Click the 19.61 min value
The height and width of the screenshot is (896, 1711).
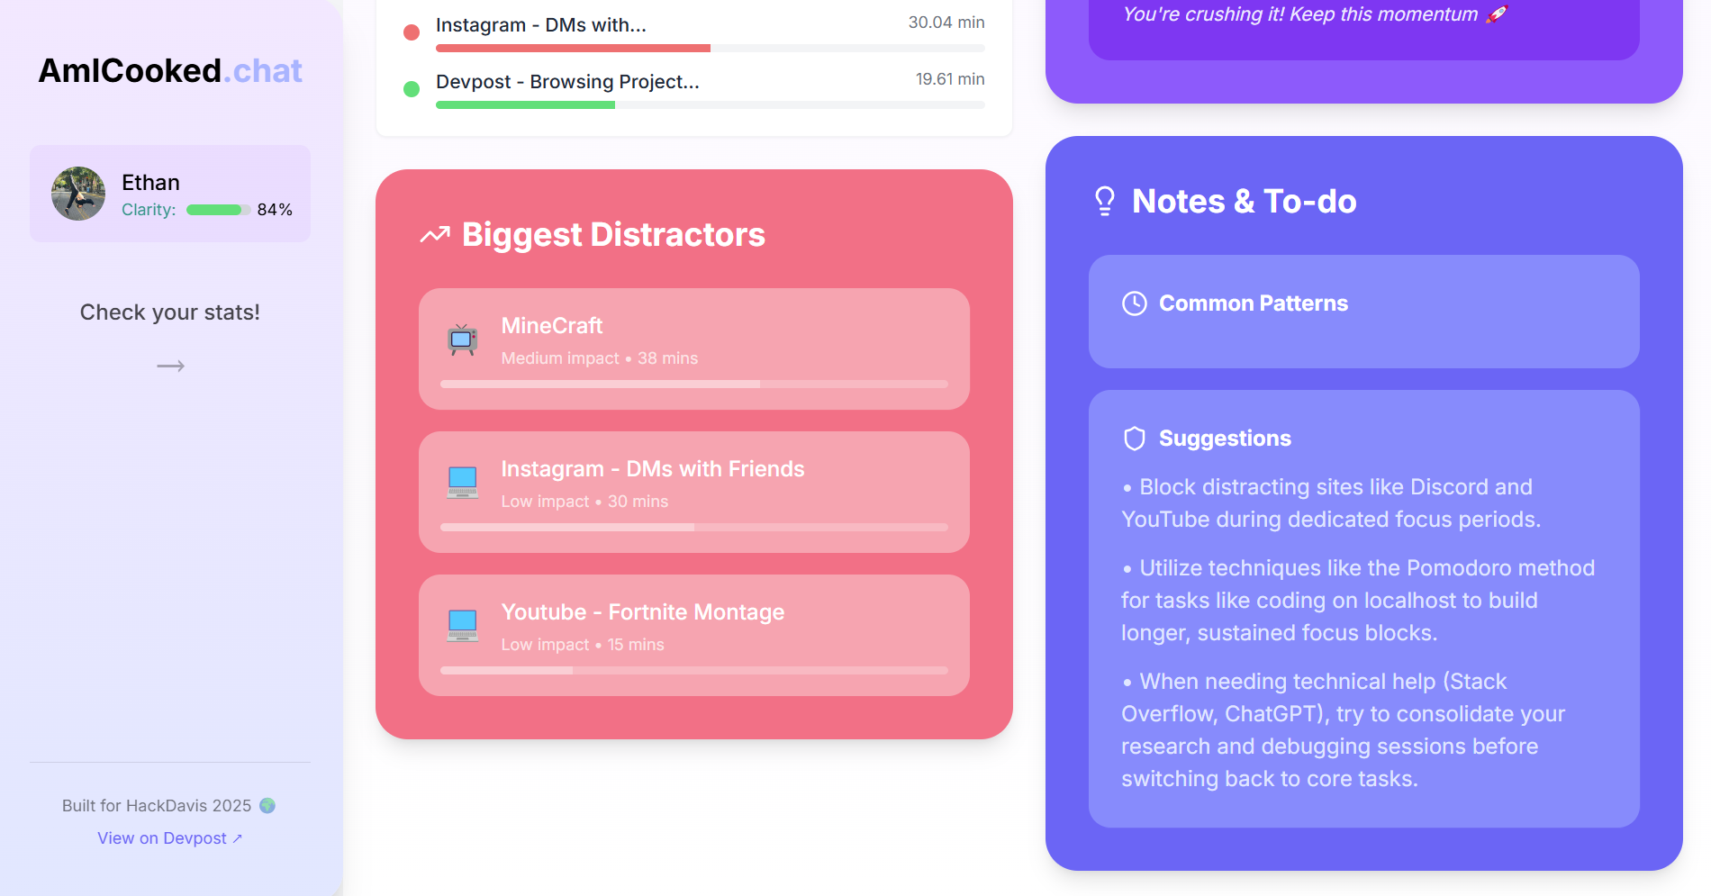(950, 79)
